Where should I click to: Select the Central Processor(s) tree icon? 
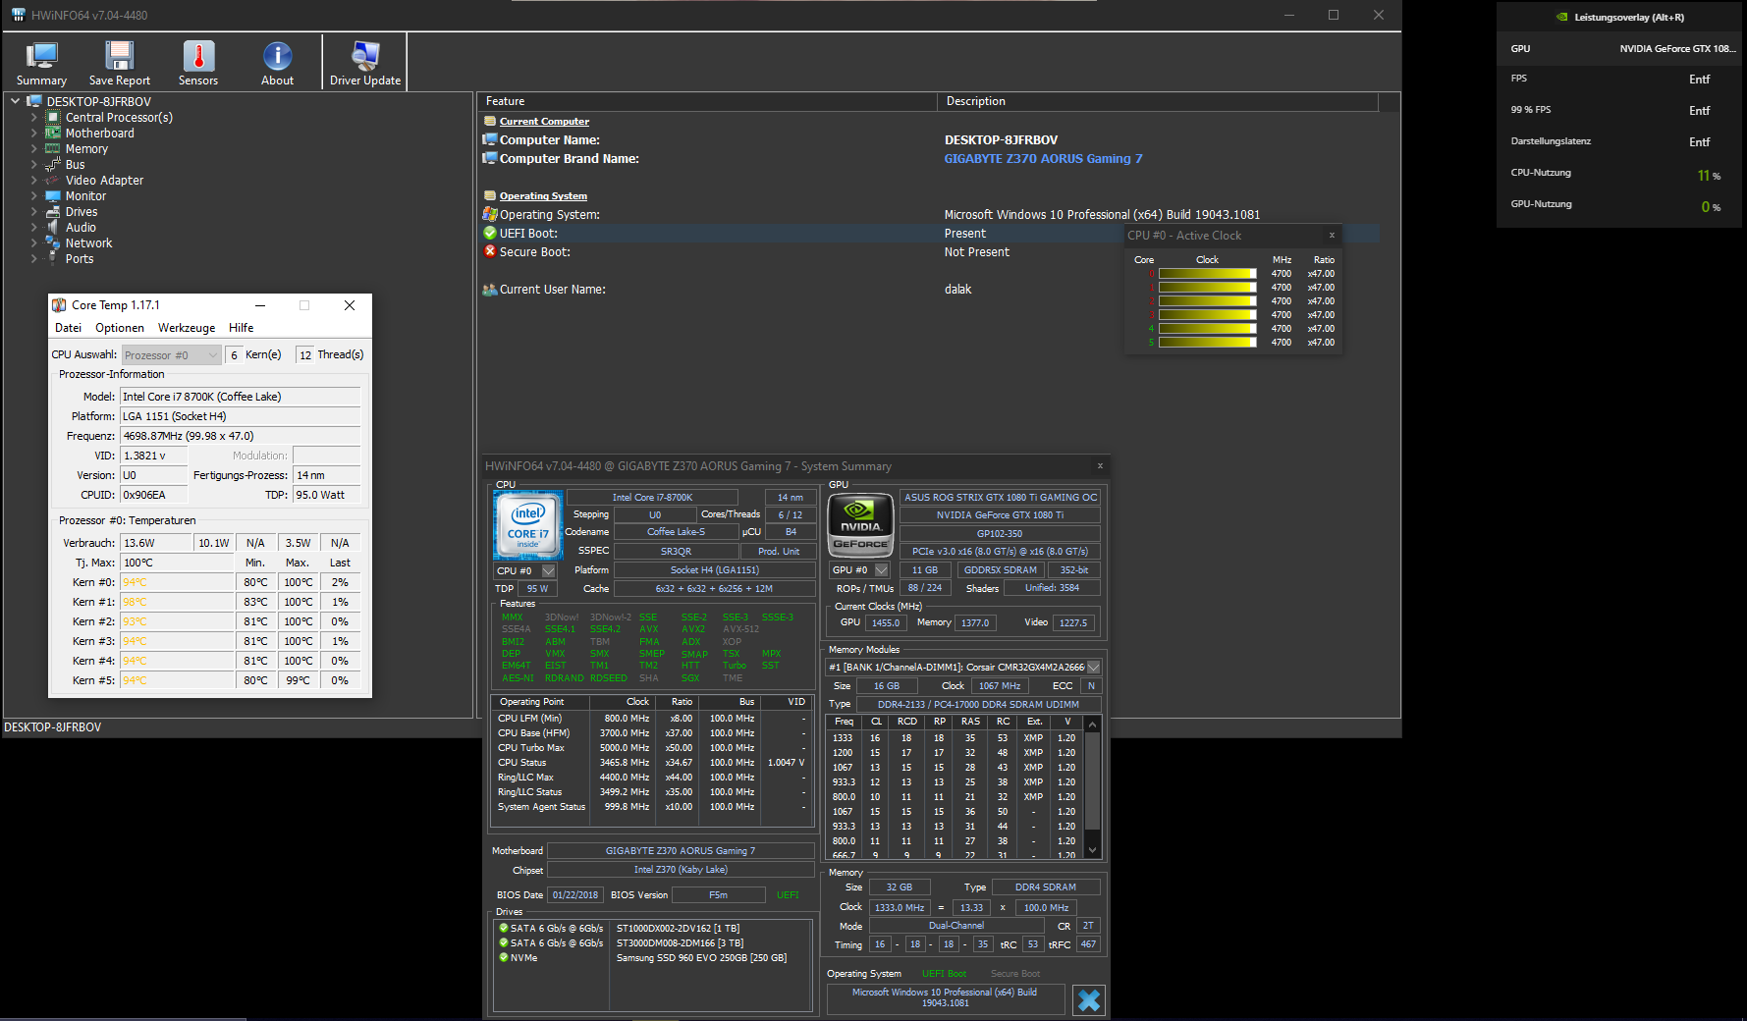point(53,118)
